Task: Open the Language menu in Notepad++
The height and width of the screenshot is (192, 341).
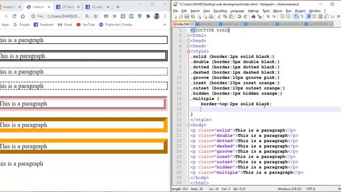Action: coord(237,11)
